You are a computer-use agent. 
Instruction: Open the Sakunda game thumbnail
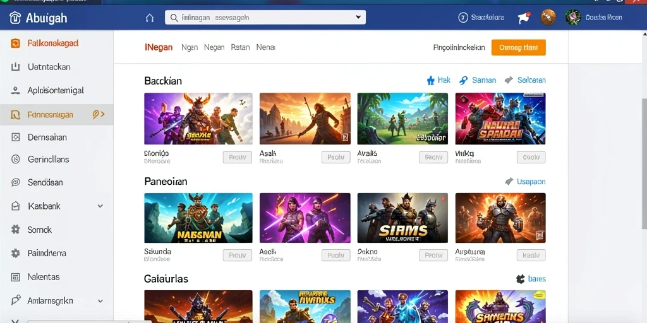pyautogui.click(x=198, y=218)
